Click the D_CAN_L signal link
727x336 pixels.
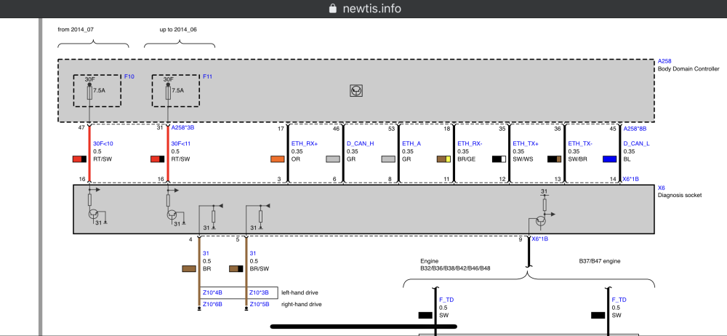(637, 143)
